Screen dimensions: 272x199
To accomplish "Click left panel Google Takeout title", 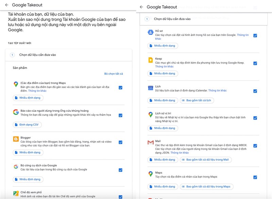I will [x=27, y=5].
